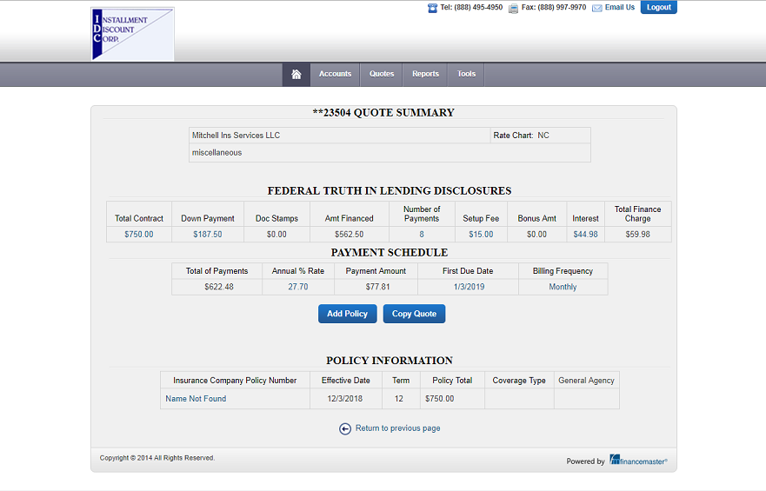
Task: Click the financemaster logo in footer
Action: tap(638, 461)
